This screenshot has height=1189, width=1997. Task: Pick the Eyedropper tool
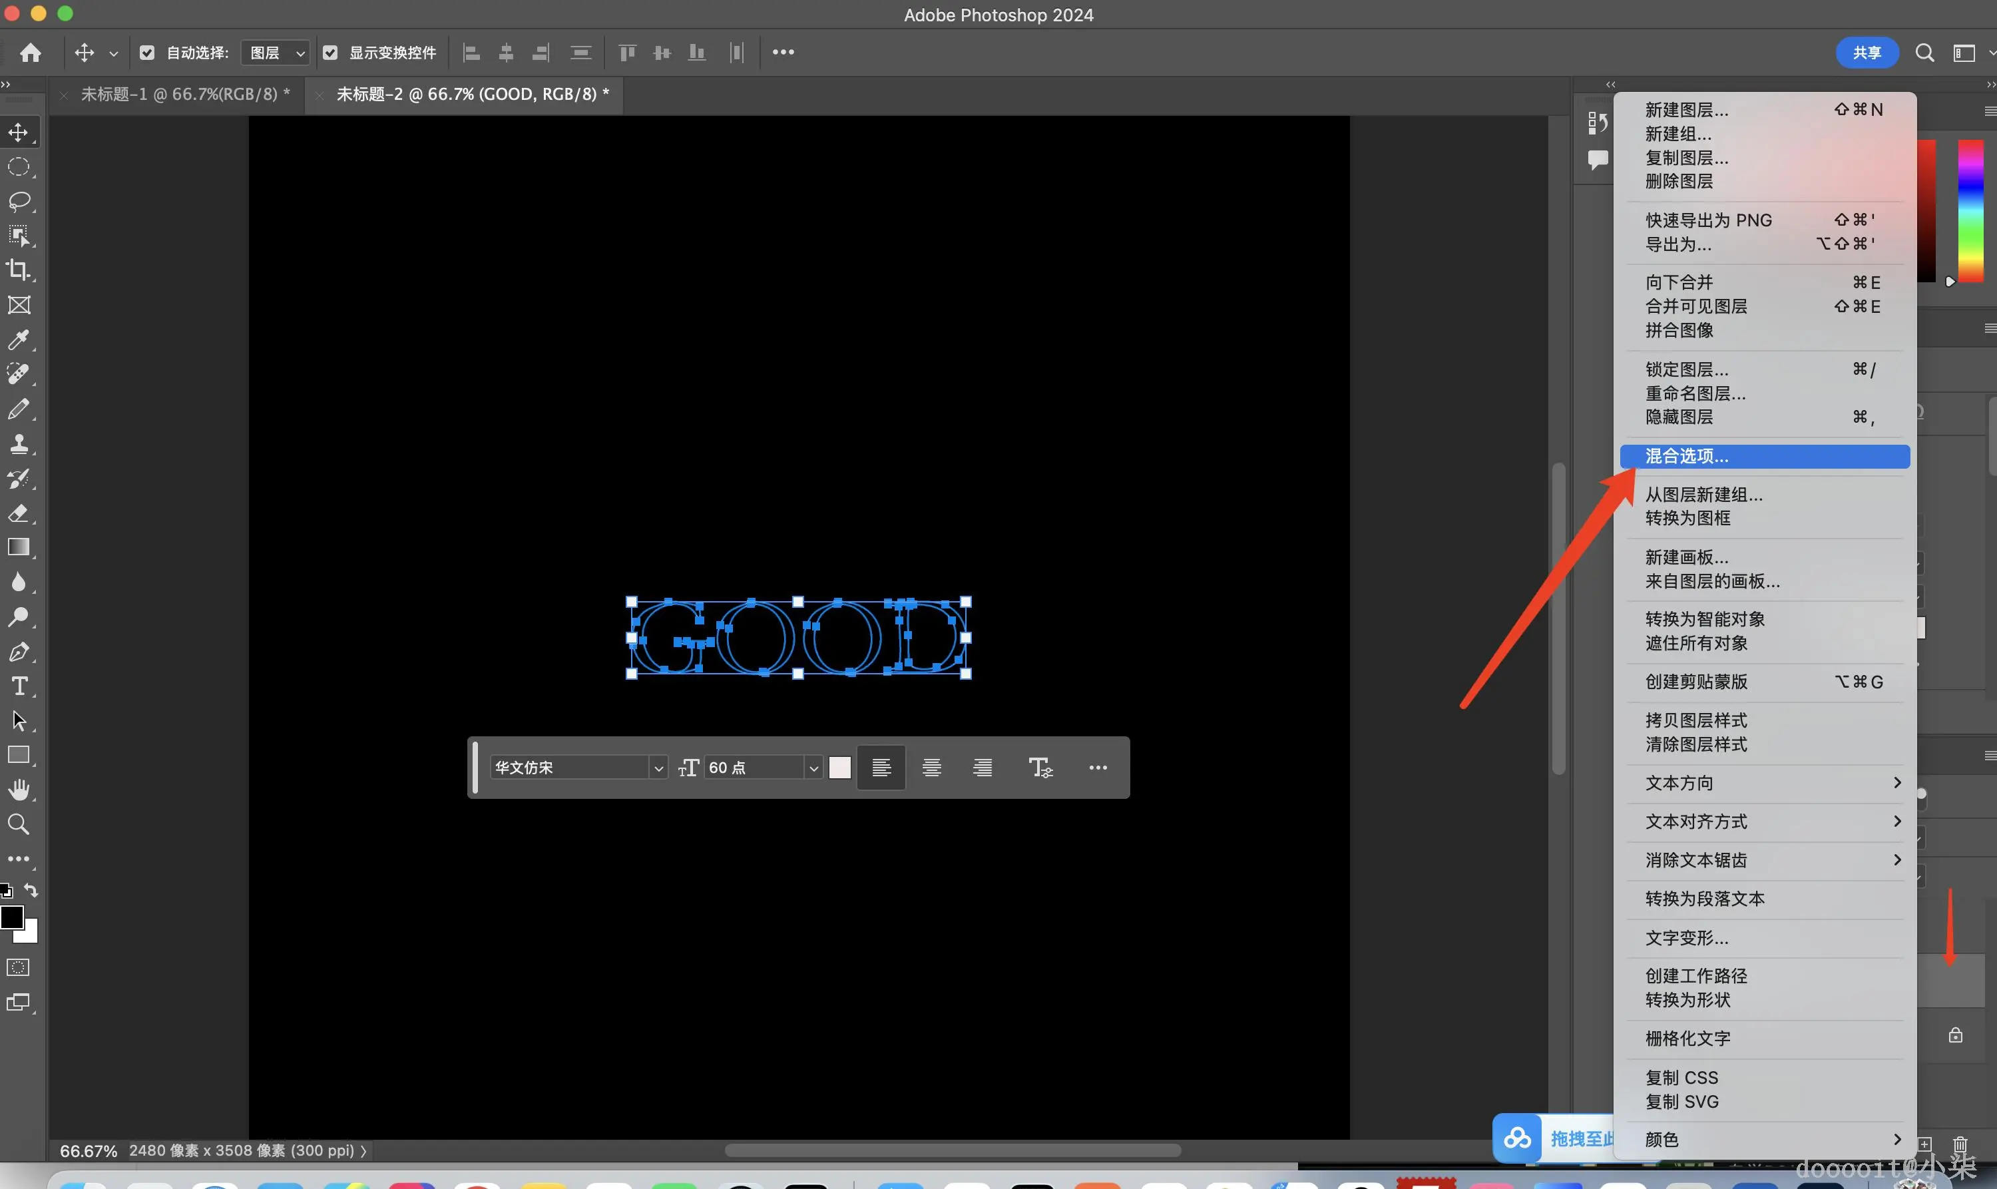[x=19, y=339]
